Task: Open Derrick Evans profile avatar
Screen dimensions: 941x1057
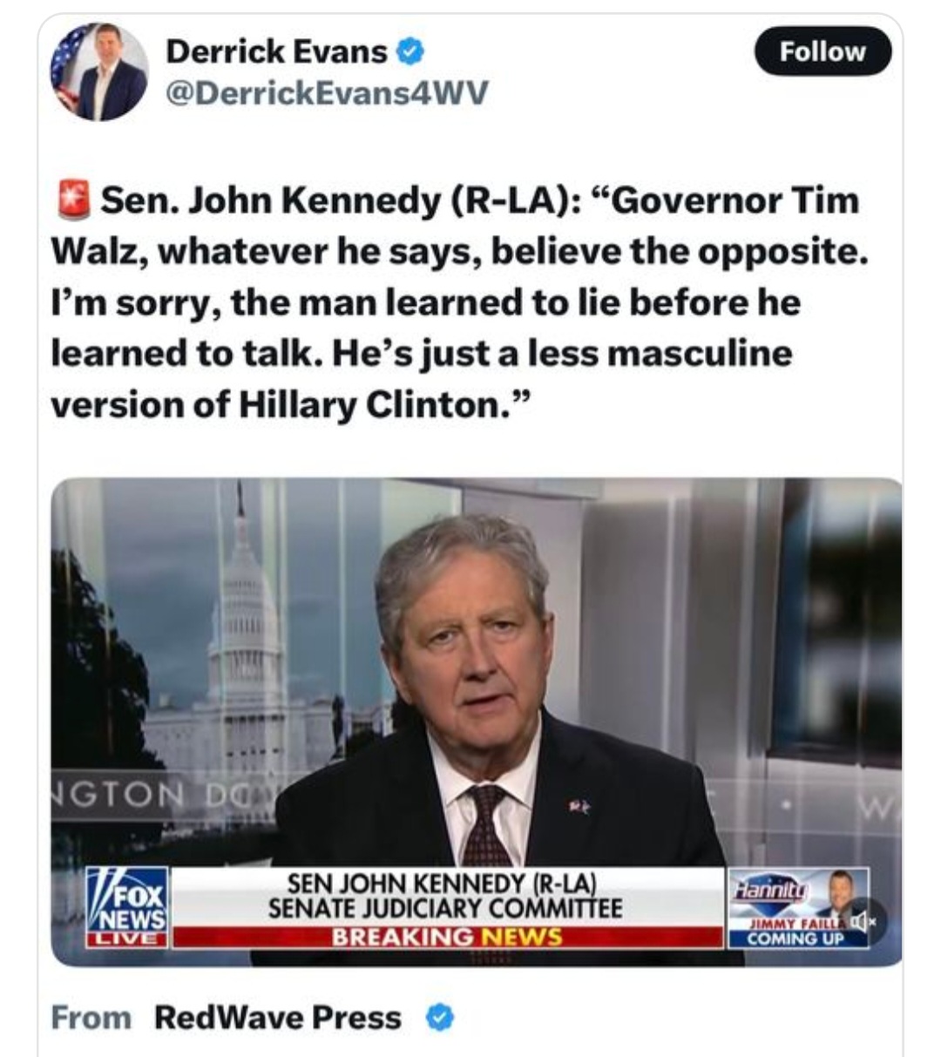Action: pyautogui.click(x=98, y=71)
